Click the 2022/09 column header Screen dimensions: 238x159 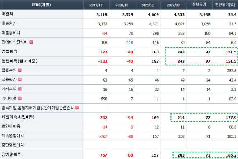(x=173, y=5)
